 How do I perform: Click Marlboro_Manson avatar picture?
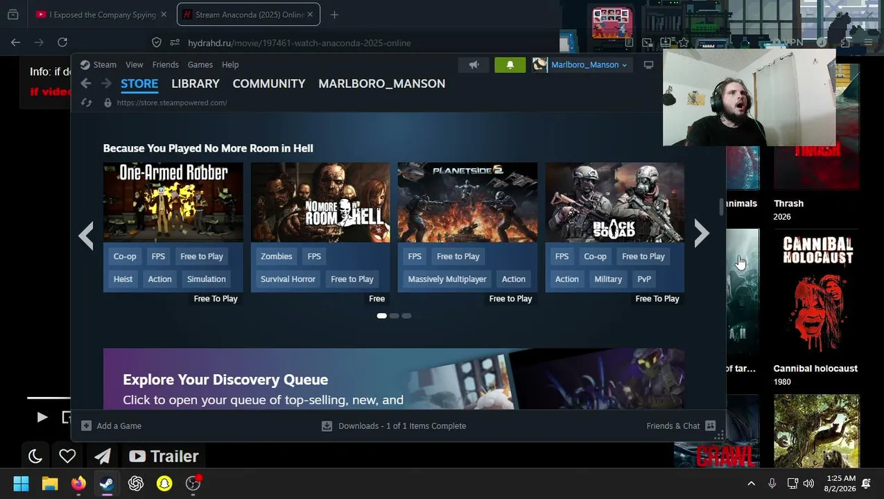click(539, 64)
